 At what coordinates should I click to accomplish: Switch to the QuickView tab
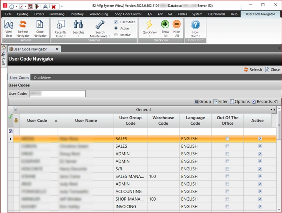pyautogui.click(x=42, y=78)
